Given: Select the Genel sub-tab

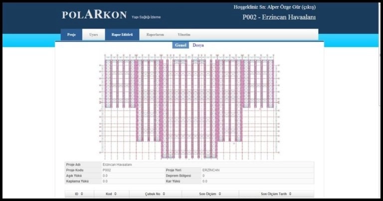Looking at the screenshot, I should pos(181,45).
